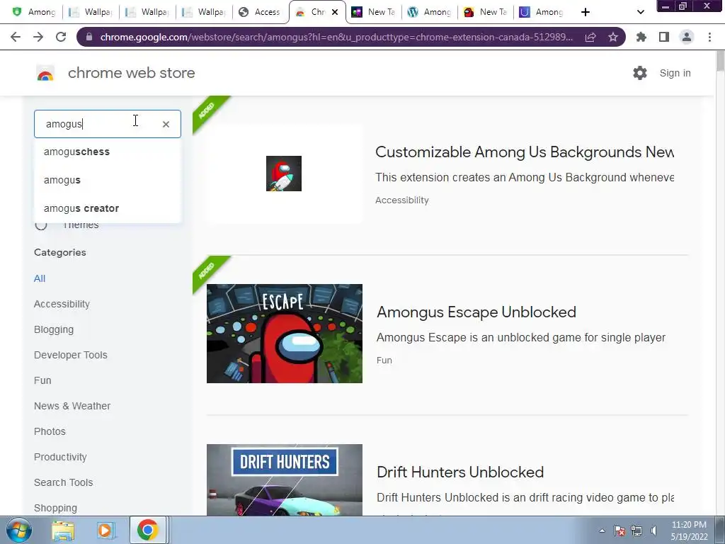The image size is (725, 544).
Task: Filter by Accessibility category
Action: coord(62,304)
